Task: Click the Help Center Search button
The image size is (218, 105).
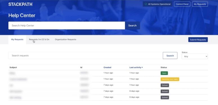Action: click(132, 26)
